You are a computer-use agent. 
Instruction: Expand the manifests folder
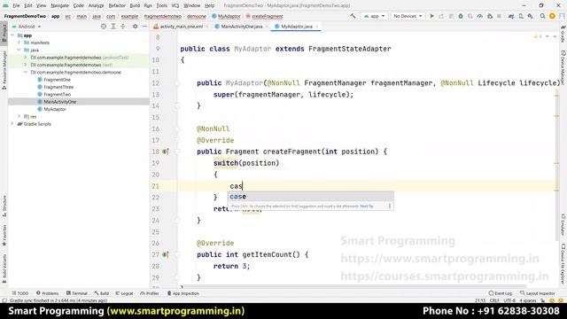[19, 43]
